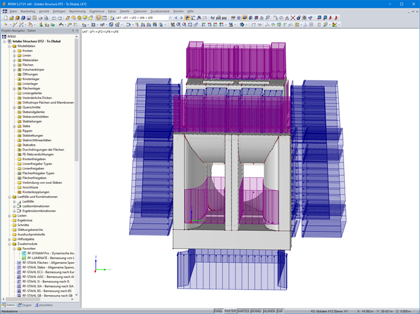Toggle FANG snap in status bar

click(218, 311)
